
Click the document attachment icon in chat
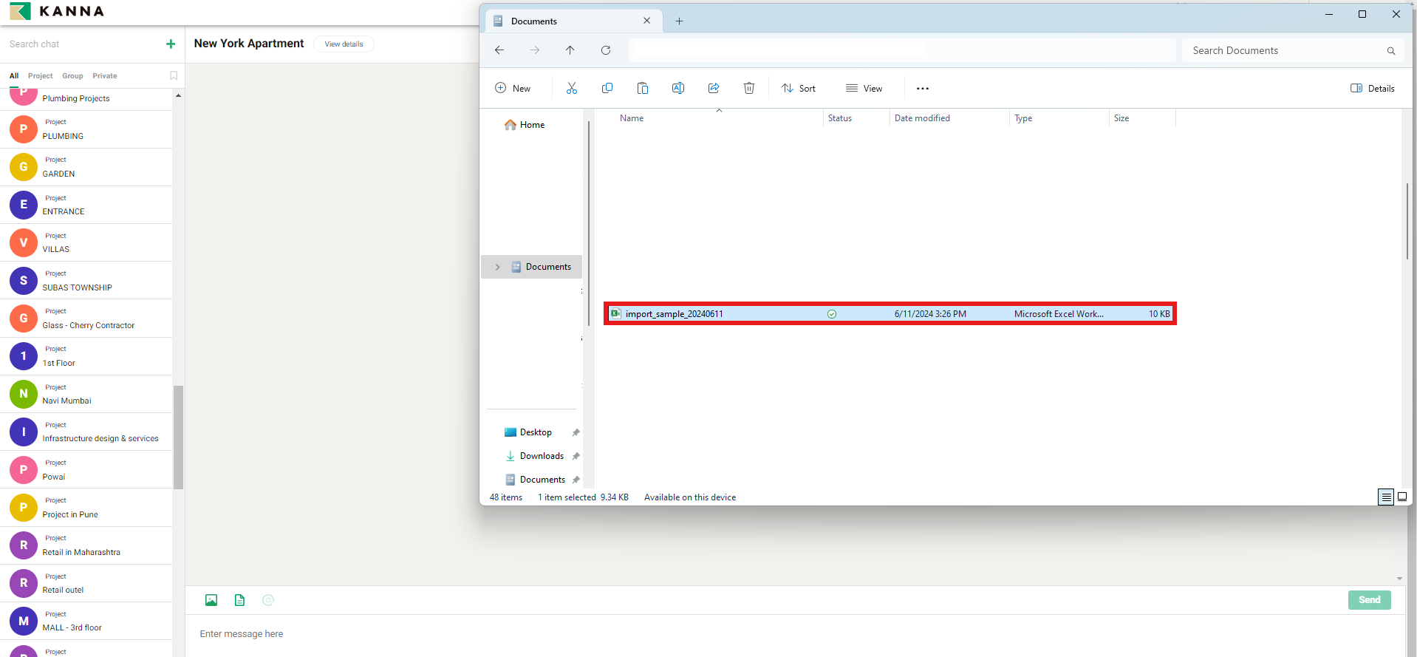[239, 600]
